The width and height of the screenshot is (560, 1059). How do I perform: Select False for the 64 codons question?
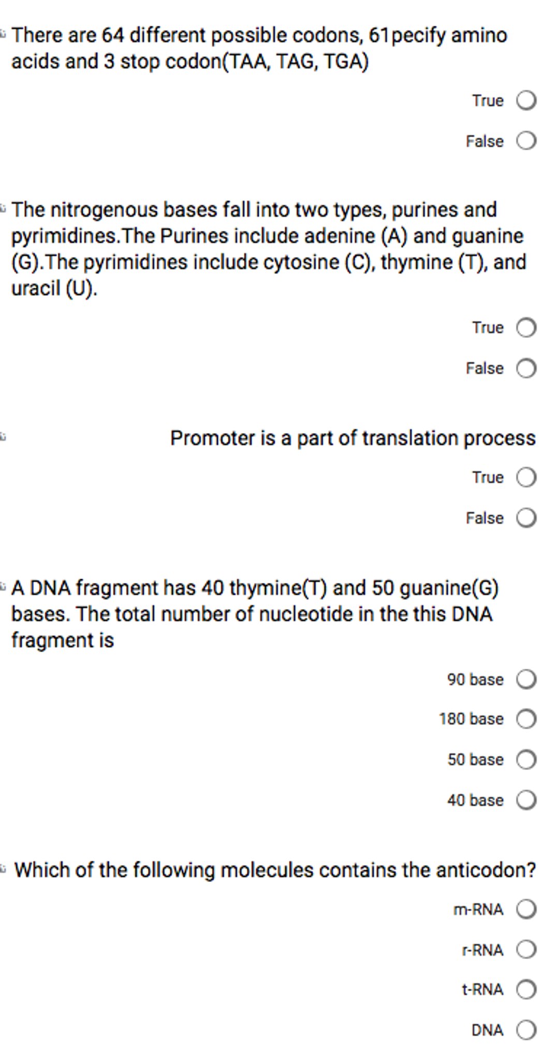527,141
